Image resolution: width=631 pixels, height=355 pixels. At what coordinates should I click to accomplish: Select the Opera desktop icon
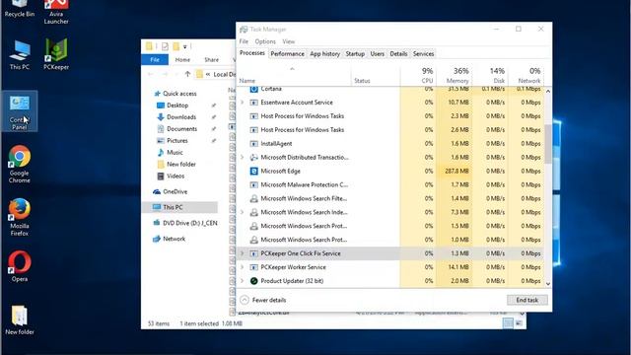pos(20,266)
